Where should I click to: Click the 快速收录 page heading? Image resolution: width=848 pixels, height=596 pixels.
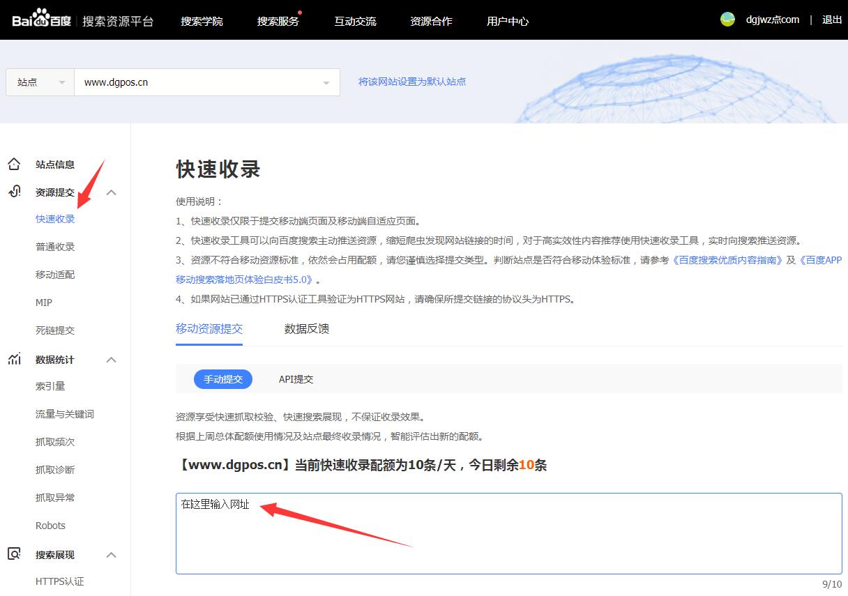(218, 169)
